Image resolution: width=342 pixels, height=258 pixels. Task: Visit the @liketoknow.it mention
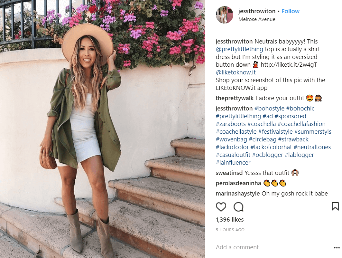point(236,72)
